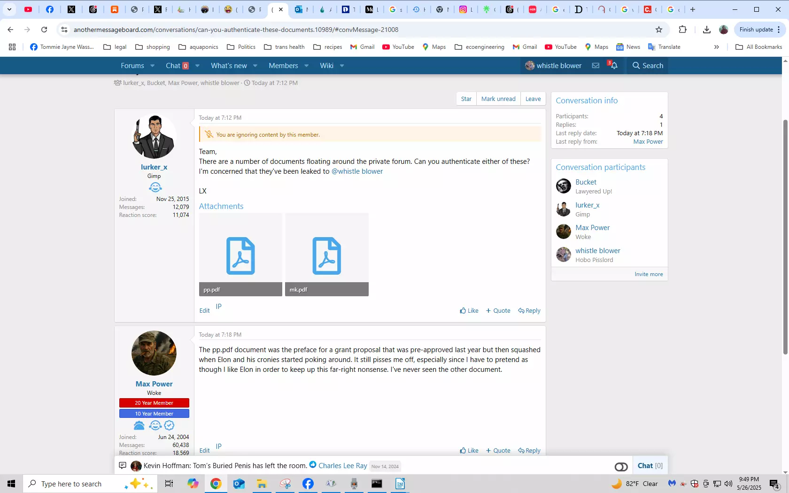Open the Chat [0] panel button
This screenshot has height=493, width=789.
650,466
